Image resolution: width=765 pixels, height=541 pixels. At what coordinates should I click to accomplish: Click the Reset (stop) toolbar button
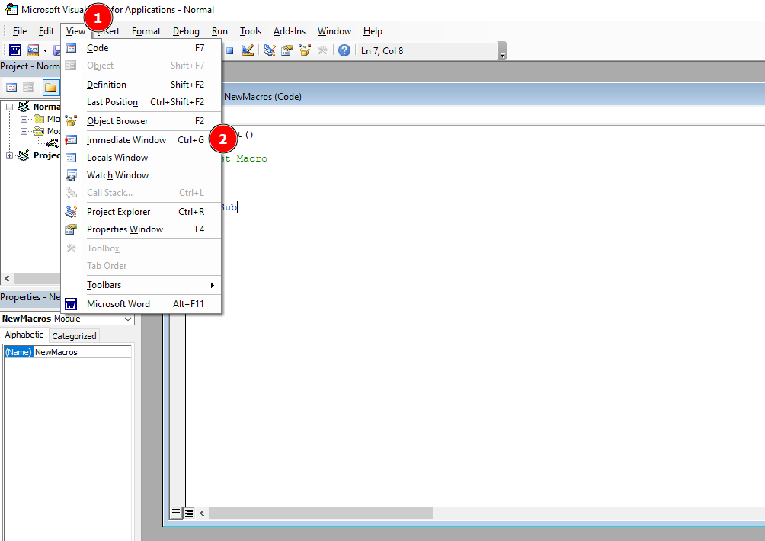pos(229,50)
